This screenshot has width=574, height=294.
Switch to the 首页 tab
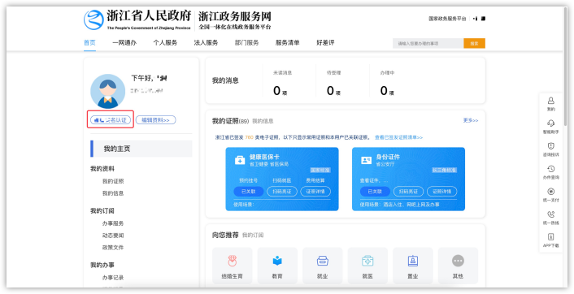point(89,43)
